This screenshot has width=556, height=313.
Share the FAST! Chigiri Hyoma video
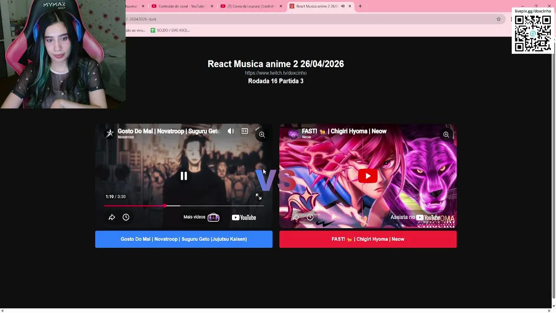296,217
